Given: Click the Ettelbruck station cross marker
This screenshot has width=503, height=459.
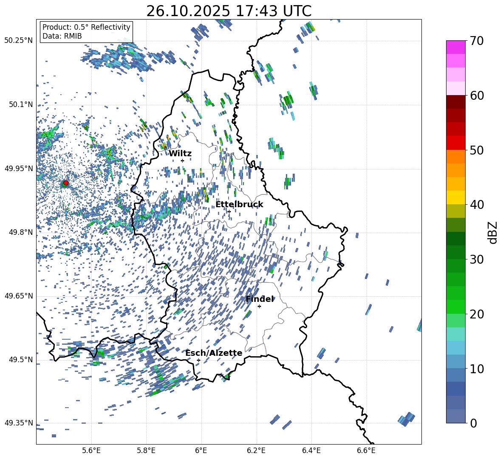Looking at the screenshot, I should [x=229, y=211].
